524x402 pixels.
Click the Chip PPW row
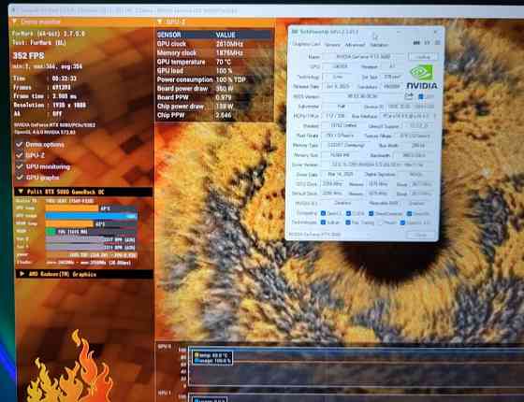coord(214,115)
